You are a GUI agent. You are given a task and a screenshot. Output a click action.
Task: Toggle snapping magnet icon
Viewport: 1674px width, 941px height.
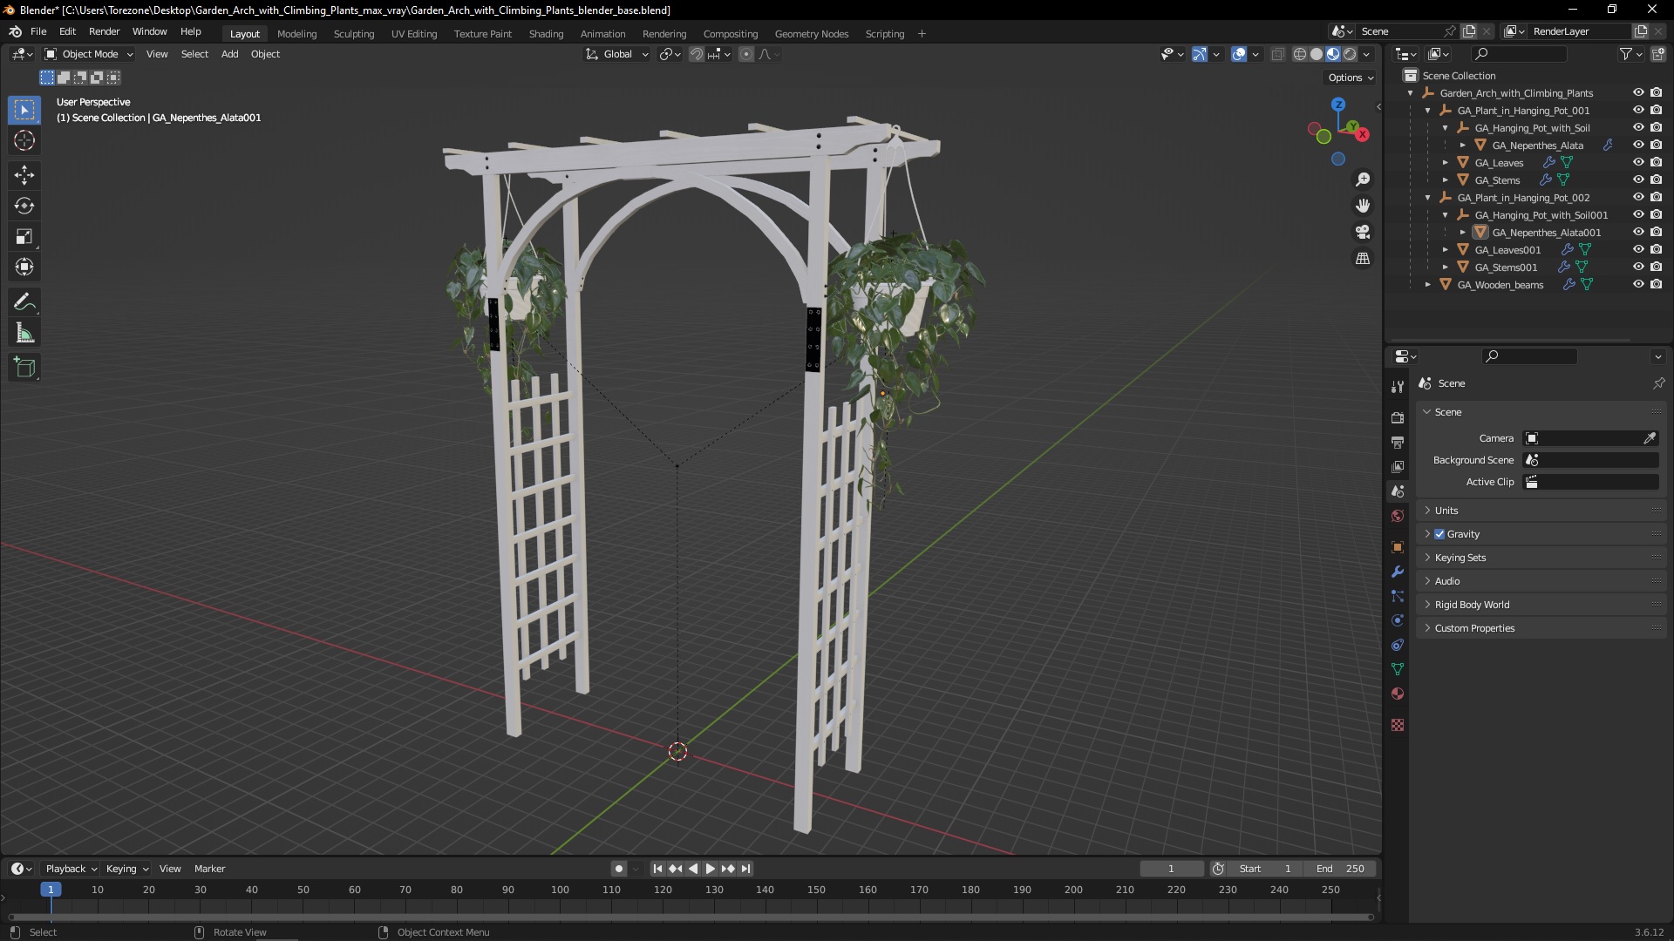696,54
